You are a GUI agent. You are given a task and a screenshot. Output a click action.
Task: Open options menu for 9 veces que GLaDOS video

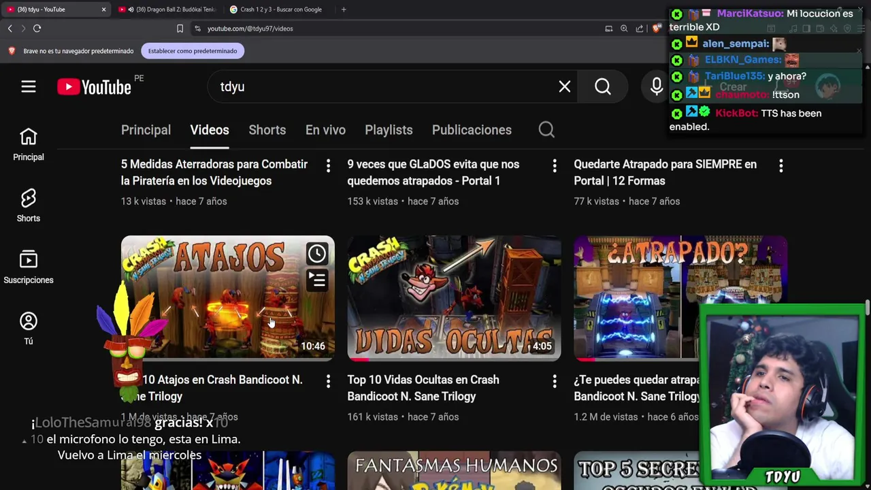(x=555, y=165)
